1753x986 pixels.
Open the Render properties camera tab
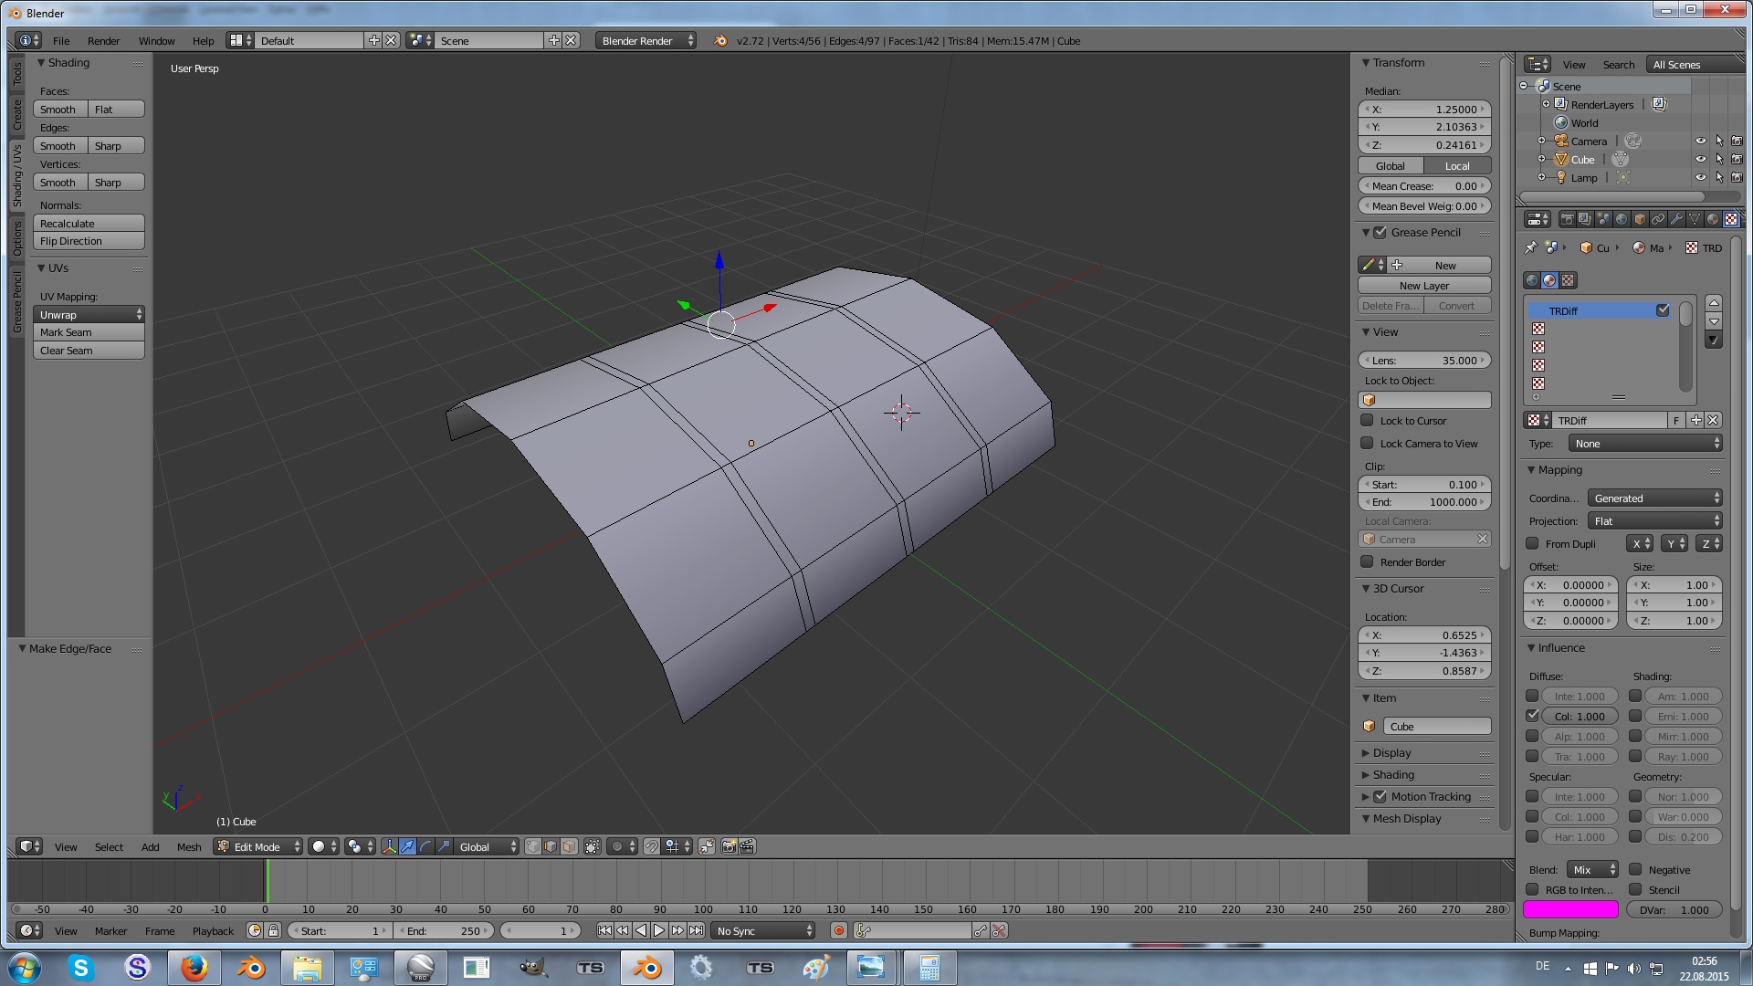click(1567, 219)
